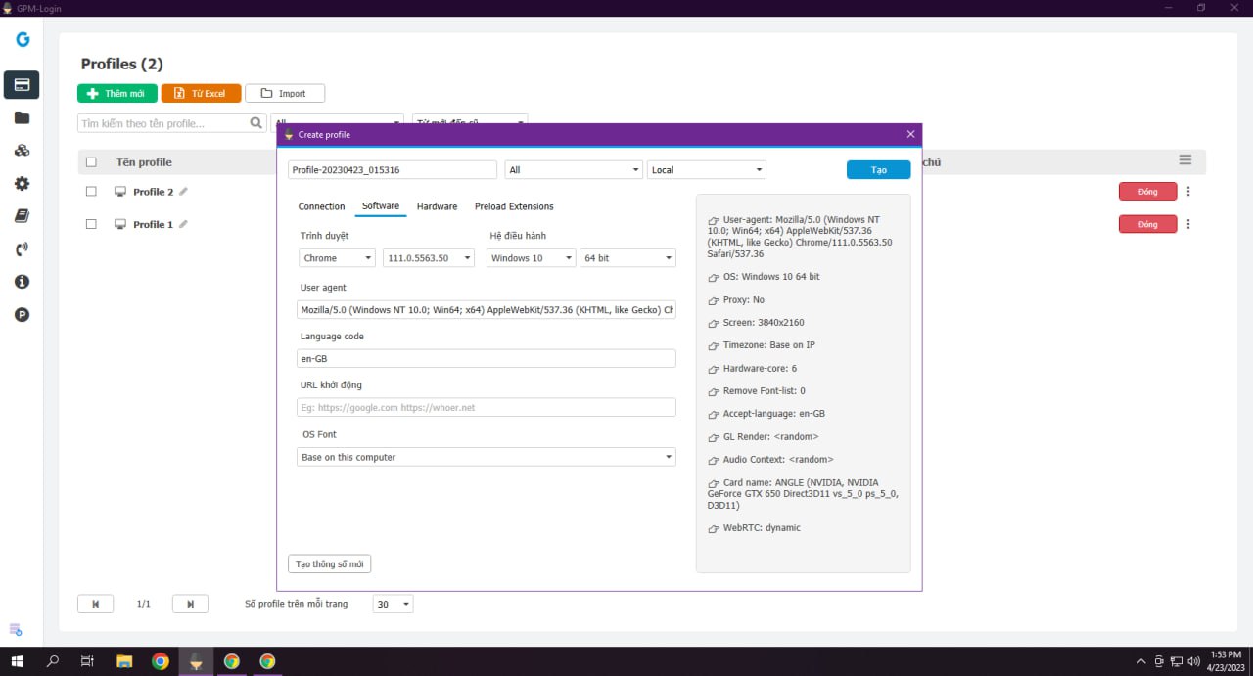Click 'Screen: 3840x2160' in summary panel
Viewport: 1253px width, 676px height.
point(764,322)
